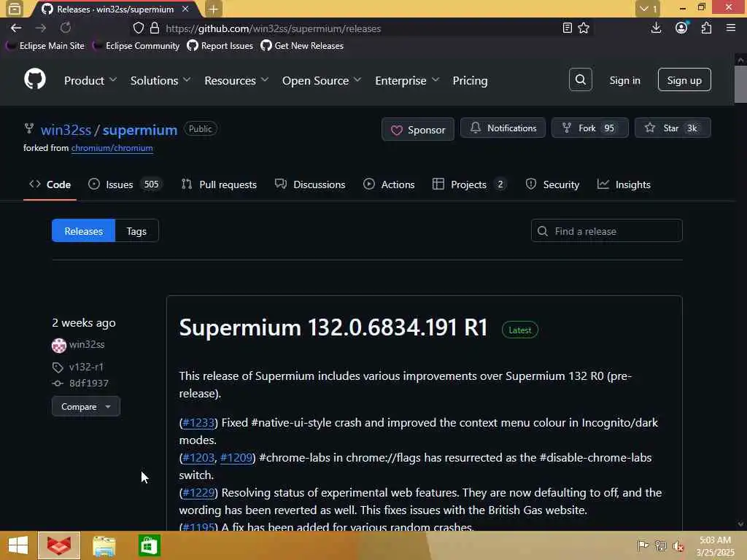Click the Action Center flag tray icon
Screen dimensions: 747x560
click(643, 545)
